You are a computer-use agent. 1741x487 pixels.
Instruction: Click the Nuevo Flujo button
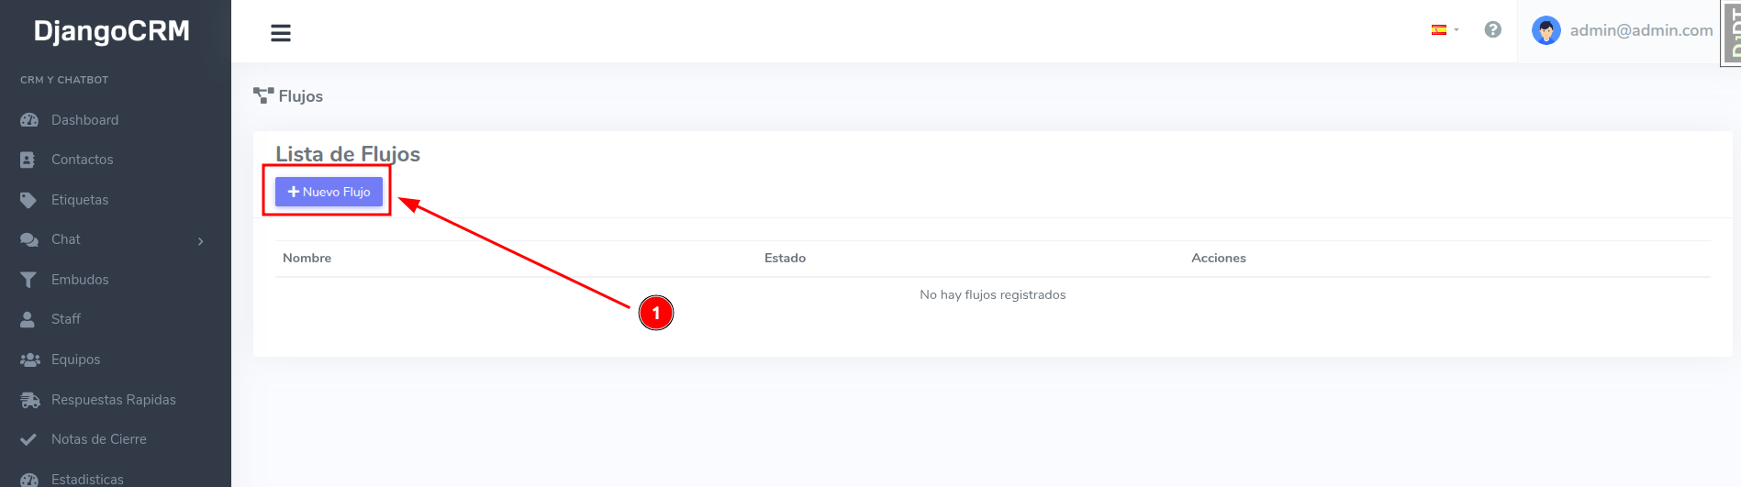(329, 192)
